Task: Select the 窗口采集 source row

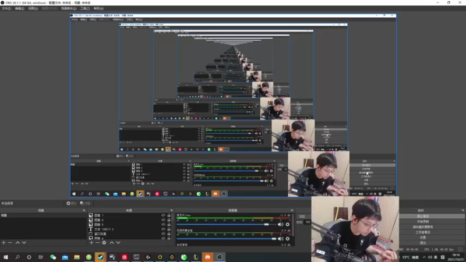Action: click(x=130, y=234)
